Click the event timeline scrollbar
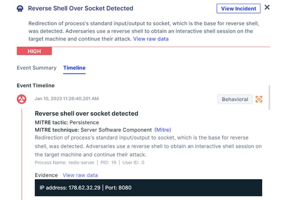 (x=269, y=98)
